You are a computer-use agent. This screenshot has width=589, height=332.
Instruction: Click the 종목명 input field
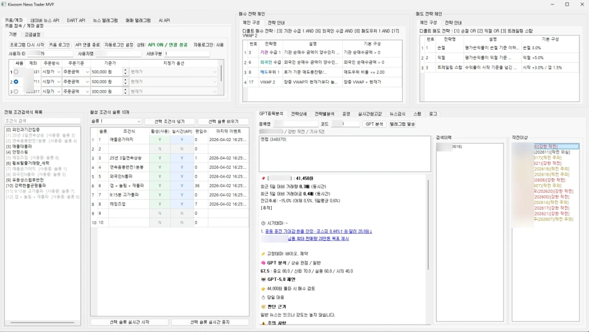pyautogui.click(x=296, y=123)
